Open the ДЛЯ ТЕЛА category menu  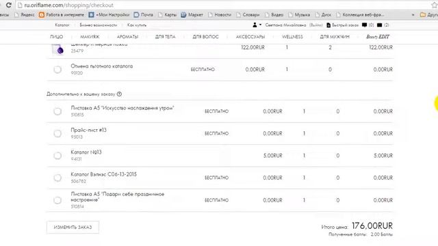[165, 37]
